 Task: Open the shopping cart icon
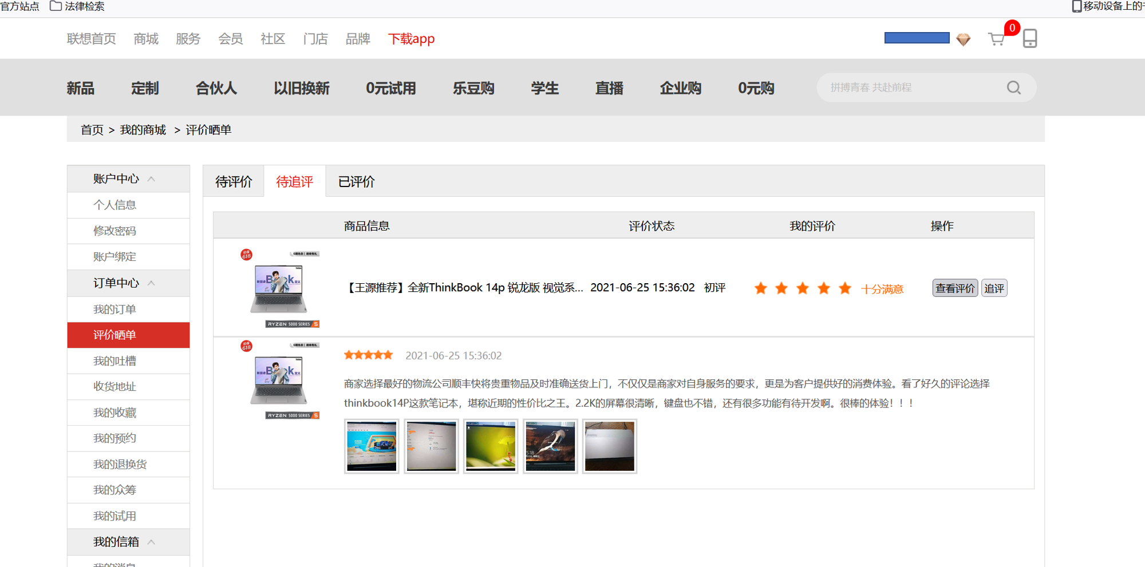[997, 39]
